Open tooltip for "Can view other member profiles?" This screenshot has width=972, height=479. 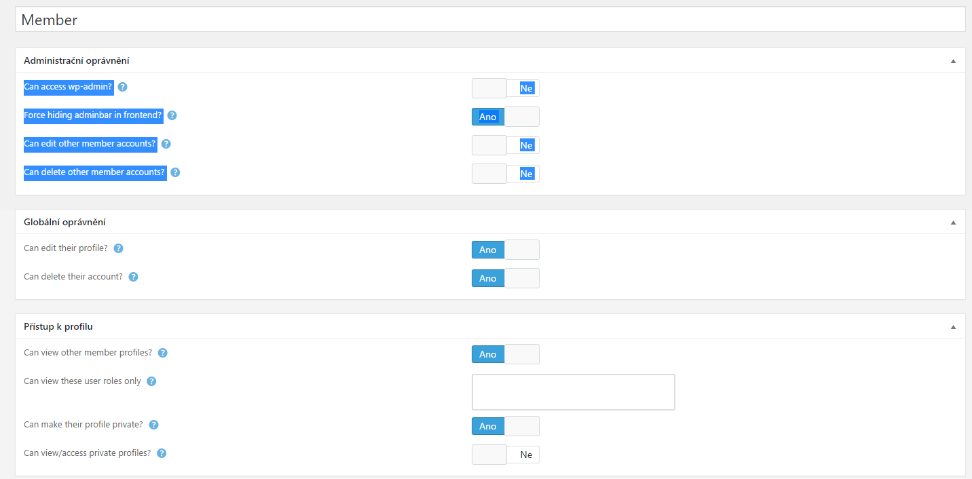pos(163,353)
